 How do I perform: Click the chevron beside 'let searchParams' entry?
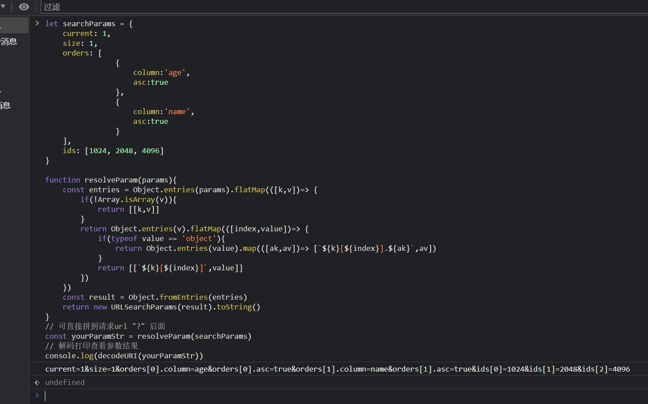point(37,23)
